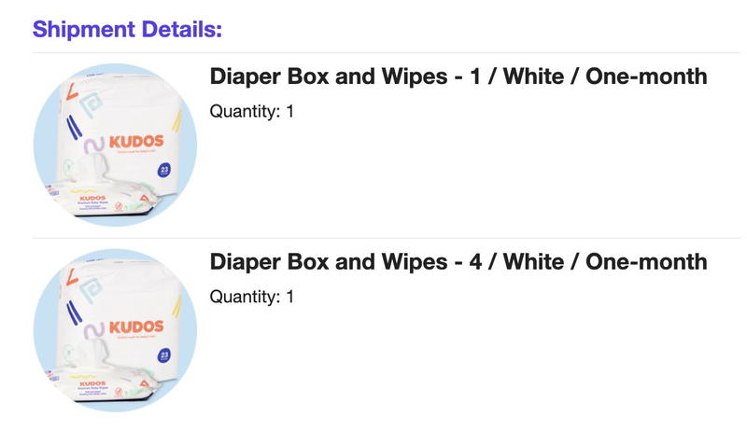Viewport: 747px width, 431px height.
Task: Tap the blue 23 badge on second pack
Action: (164, 355)
